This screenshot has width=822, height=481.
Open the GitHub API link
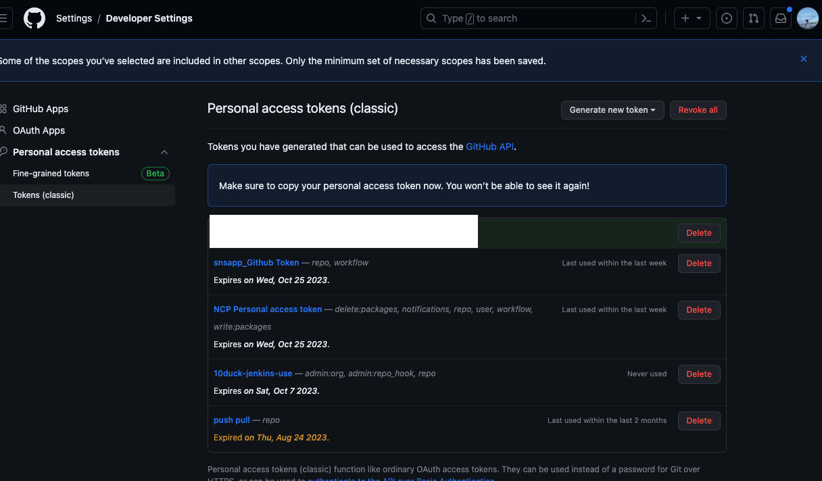coord(491,147)
